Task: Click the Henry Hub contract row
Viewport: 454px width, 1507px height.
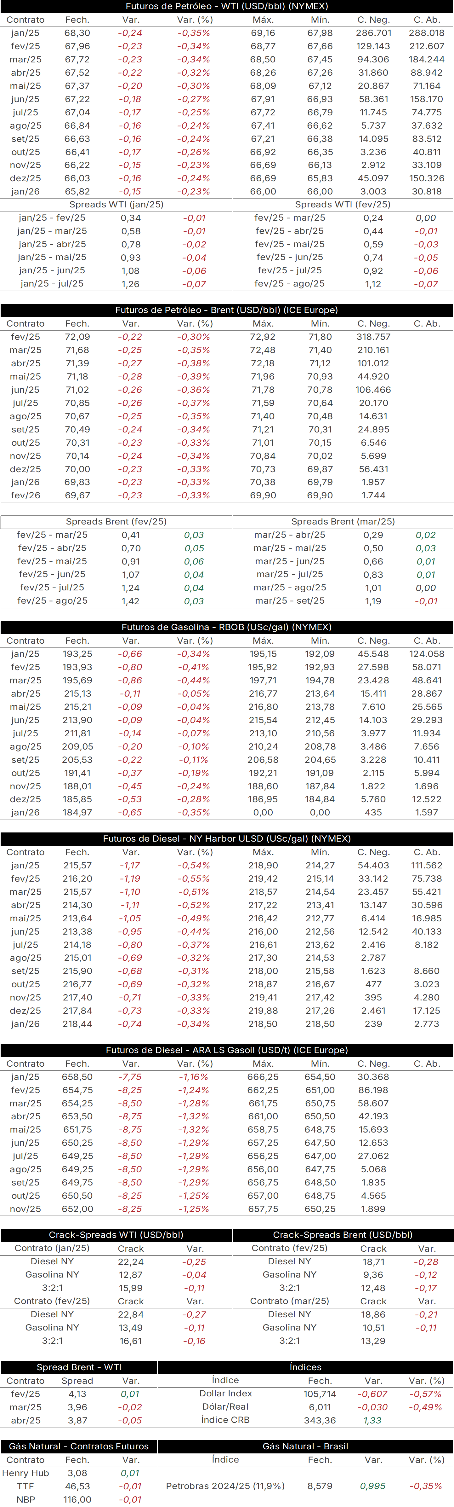Action: click(x=79, y=1473)
